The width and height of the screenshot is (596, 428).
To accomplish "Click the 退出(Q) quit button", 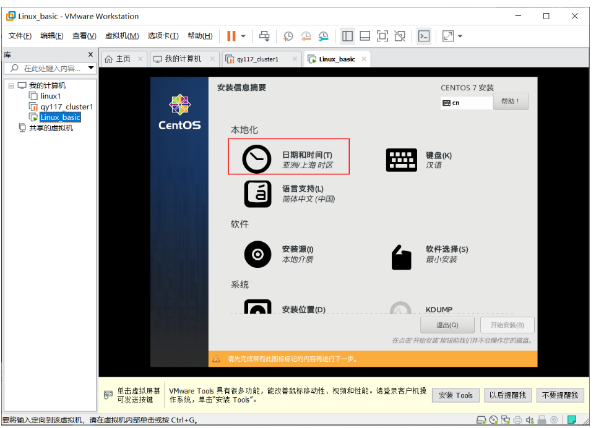I will [x=447, y=325].
